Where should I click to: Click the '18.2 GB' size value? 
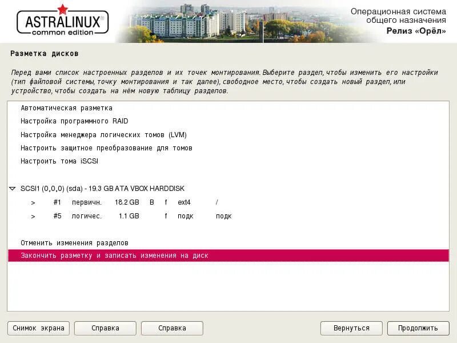[127, 202]
